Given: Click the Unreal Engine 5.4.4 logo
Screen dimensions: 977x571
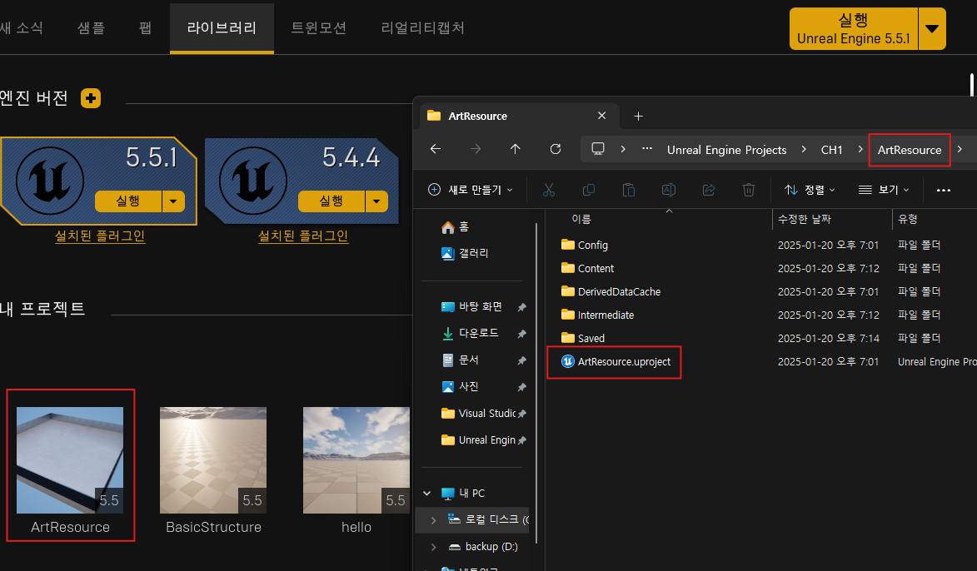Looking at the screenshot, I should coord(253,181).
